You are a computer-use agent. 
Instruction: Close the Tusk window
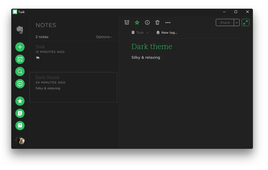pyautogui.click(x=247, y=12)
